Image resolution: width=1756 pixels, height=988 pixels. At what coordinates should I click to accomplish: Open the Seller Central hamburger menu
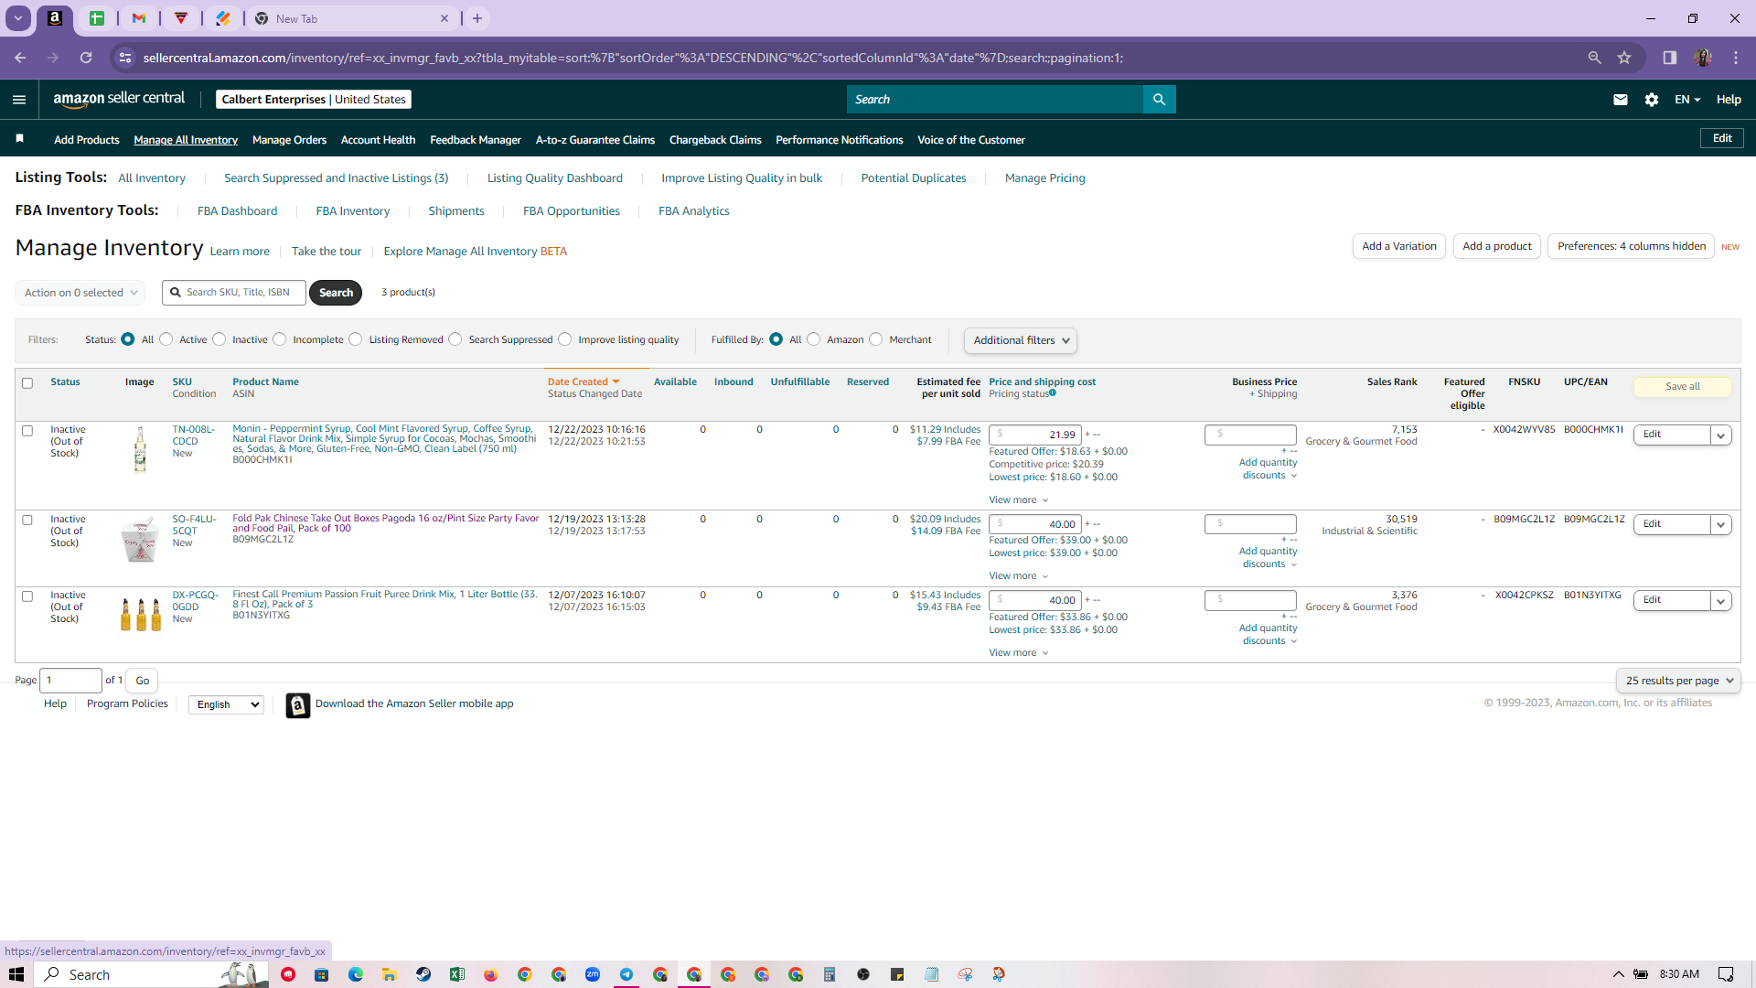[x=19, y=100]
